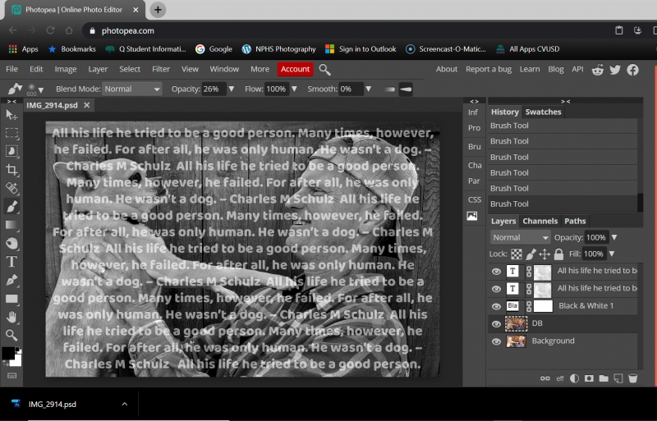The width and height of the screenshot is (657, 421).
Task: Hide the Black & White 1 layer
Action: click(496, 306)
